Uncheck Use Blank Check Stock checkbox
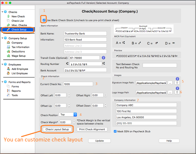This screenshot has height=154, width=196. tap(44, 20)
